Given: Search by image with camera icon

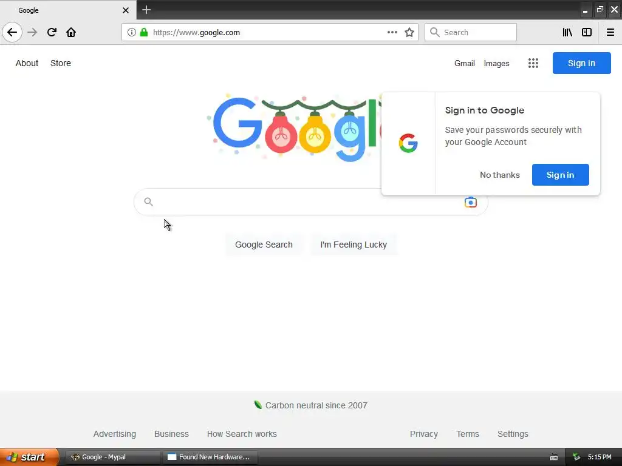Looking at the screenshot, I should [471, 202].
